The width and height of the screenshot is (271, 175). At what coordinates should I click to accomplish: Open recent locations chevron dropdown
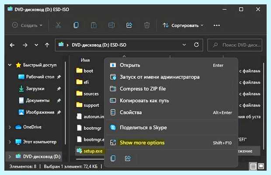point(36,45)
